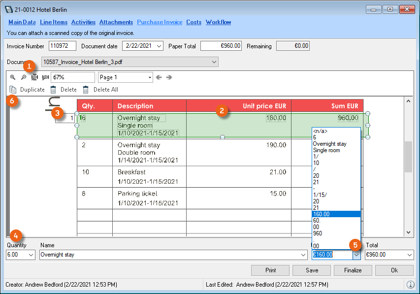Viewport: 420px width, 294px height.
Task: Click the fit page to window icon
Action: pos(34,78)
